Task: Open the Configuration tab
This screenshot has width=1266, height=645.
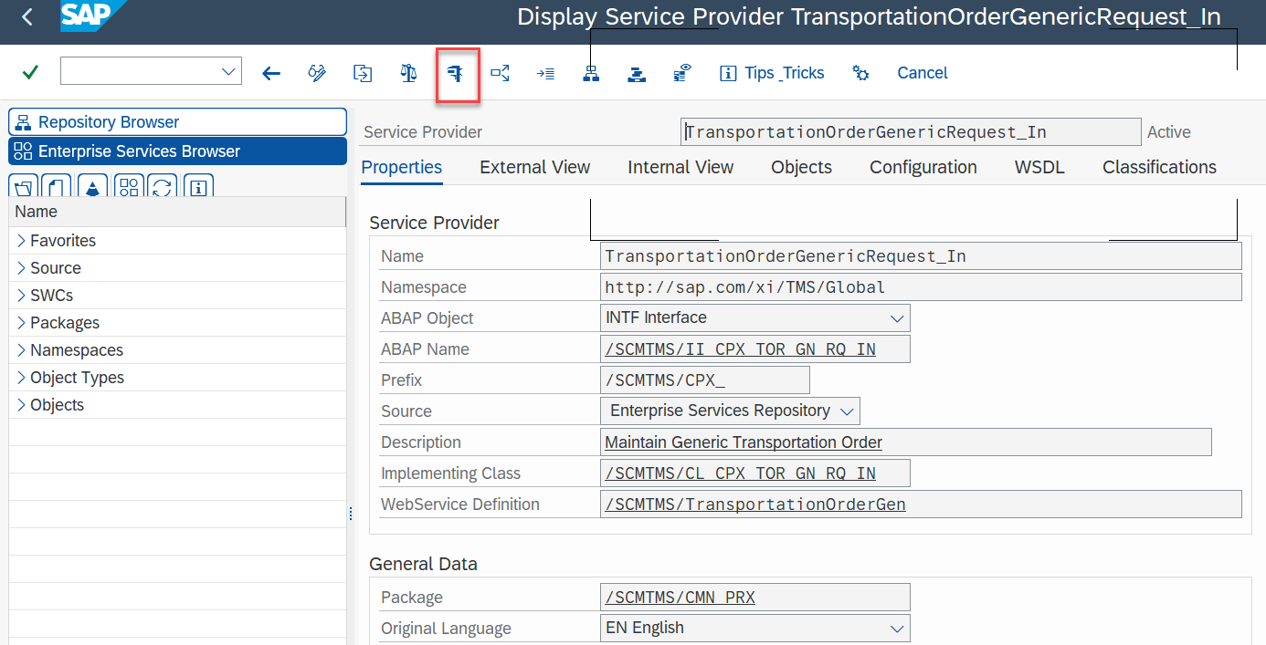Action: click(923, 167)
